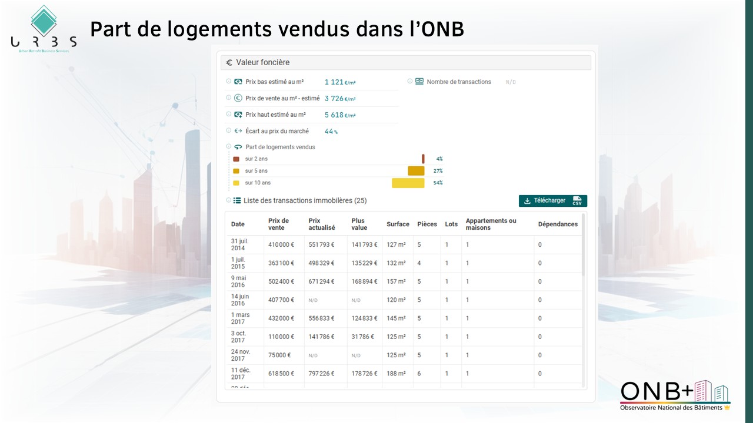753x423 pixels.
Task: Click the Nombre de transactions cash icon
Action: (x=419, y=82)
